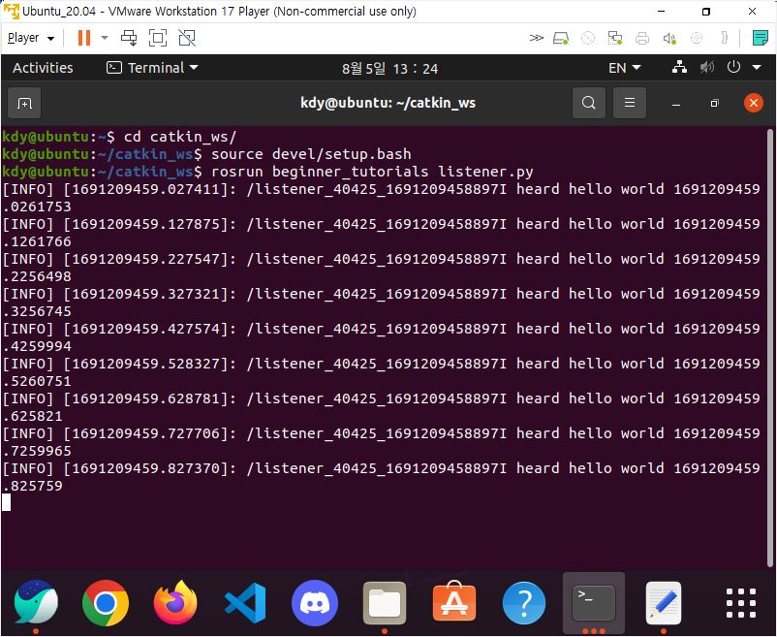
Task: Toggle VMware Unity mode
Action: coord(187,38)
